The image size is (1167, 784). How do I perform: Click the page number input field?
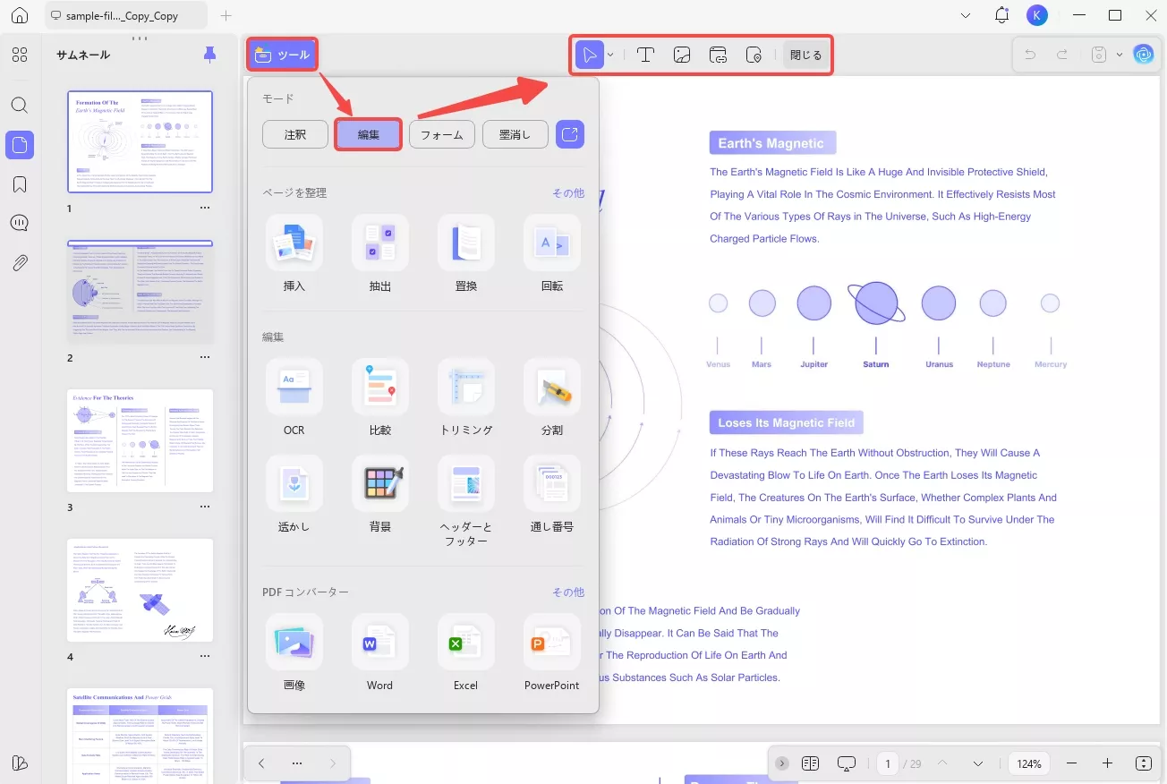(888, 763)
